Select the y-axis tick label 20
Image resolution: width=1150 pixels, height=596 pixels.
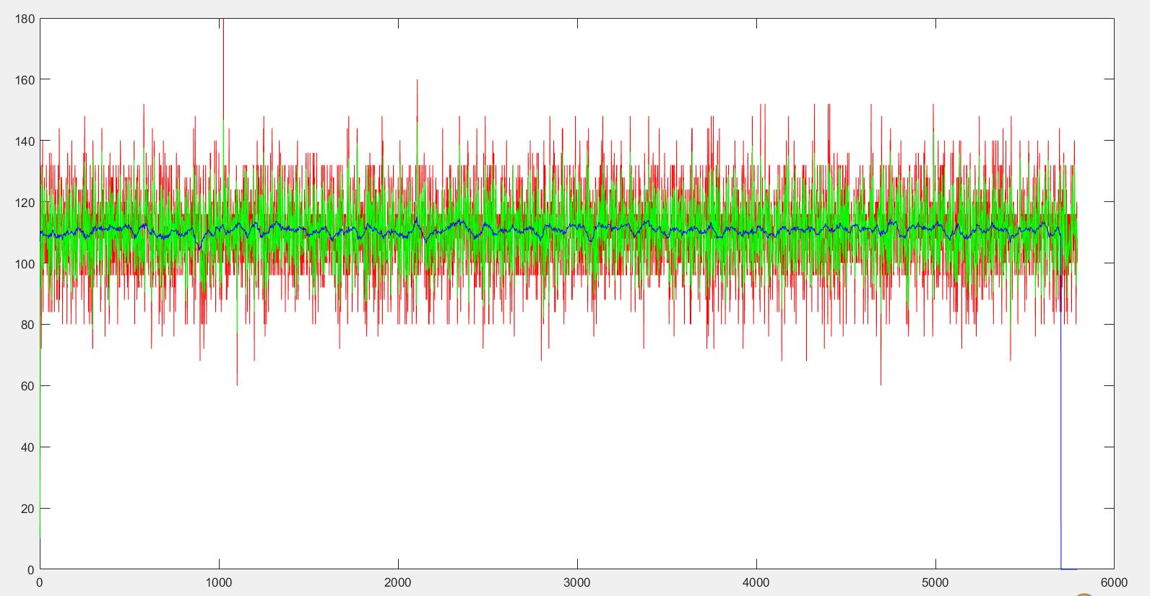(x=27, y=509)
